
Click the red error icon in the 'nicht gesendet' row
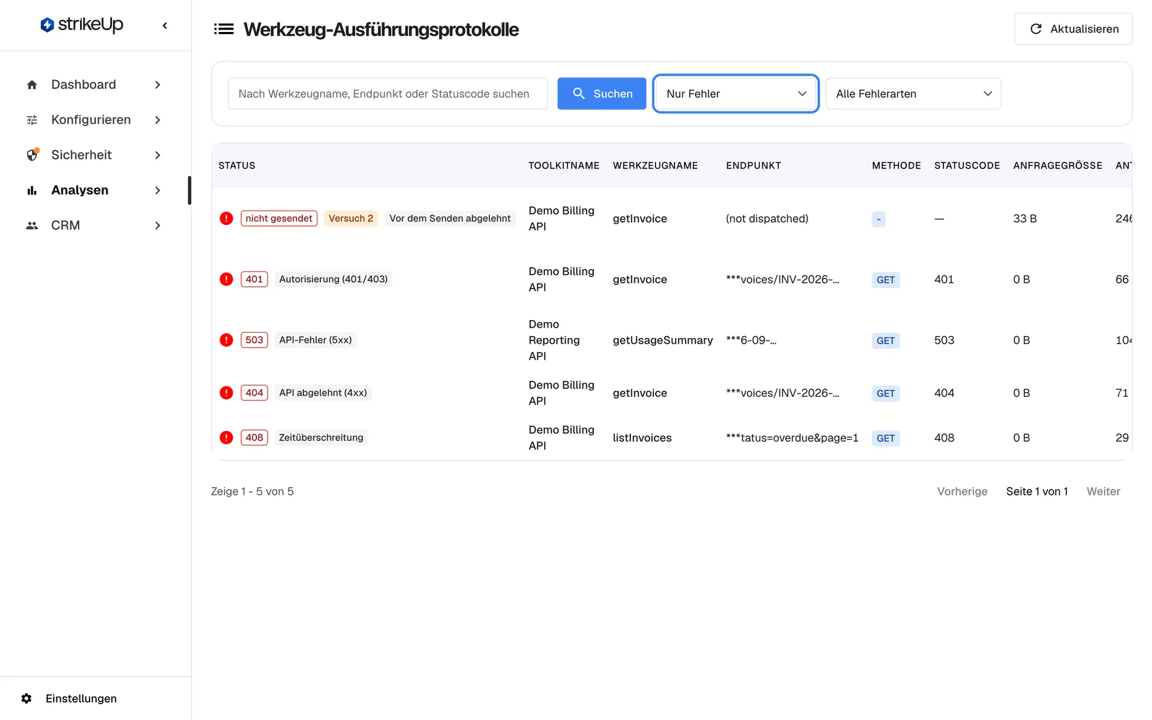[226, 218]
